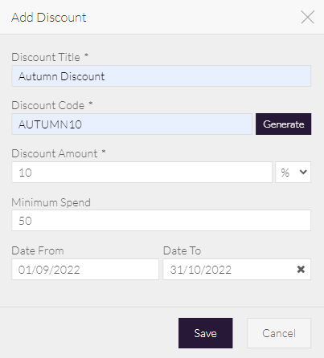Viewport: 324px width, 358px height.
Task: Open the Date From picker 01/09/2022
Action: 85,269
